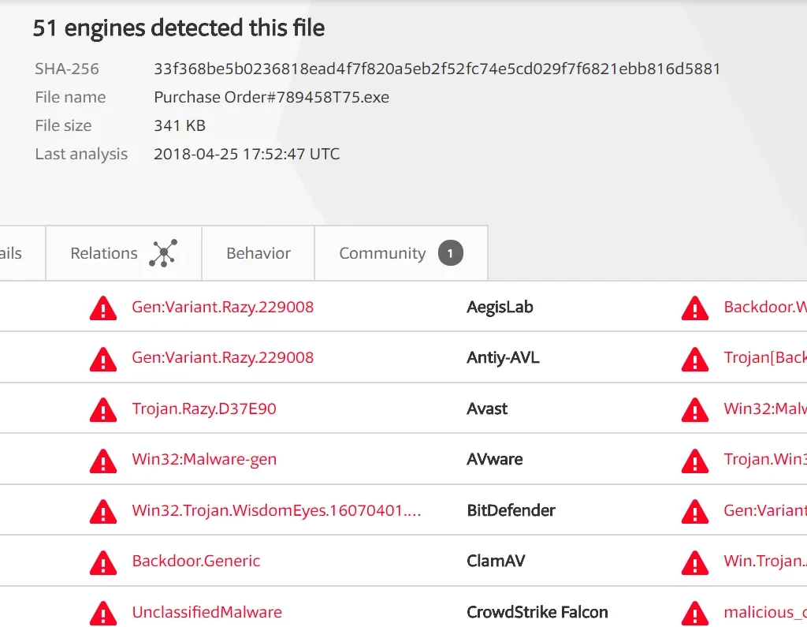The width and height of the screenshot is (807, 627).
Task: Click the AegisLab engine name
Action: pyautogui.click(x=500, y=307)
